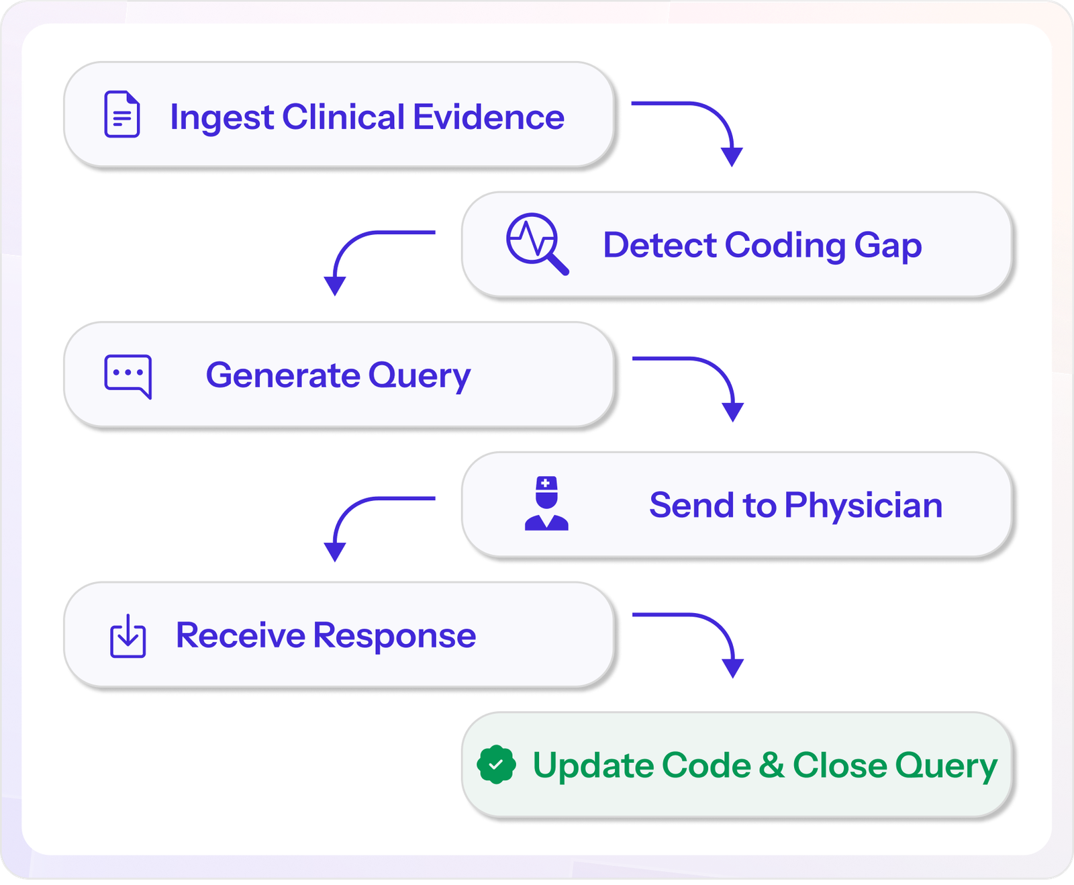Screen dimensions: 1074x885
Task: Click the document icon beside Ingest Clinical Evidence
Action: pyautogui.click(x=122, y=115)
